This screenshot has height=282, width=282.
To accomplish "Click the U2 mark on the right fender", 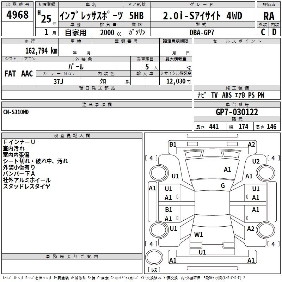I will [256, 161].
